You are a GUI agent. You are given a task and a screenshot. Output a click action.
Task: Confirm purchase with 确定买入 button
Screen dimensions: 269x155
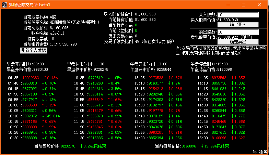point(238,25)
